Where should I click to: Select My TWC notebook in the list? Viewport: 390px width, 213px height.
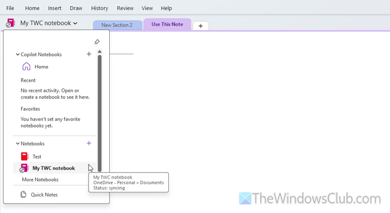[x=54, y=168]
